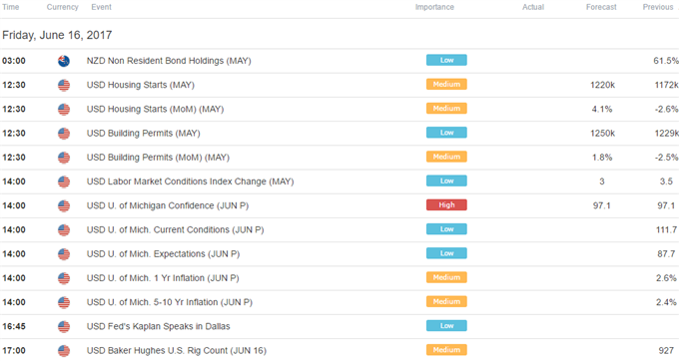
Task: Click the 3.5 previous value for Labor Market
Action: coord(666,182)
